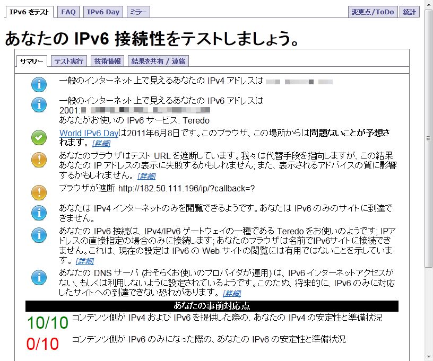Open the FAQ tab

[x=68, y=12]
